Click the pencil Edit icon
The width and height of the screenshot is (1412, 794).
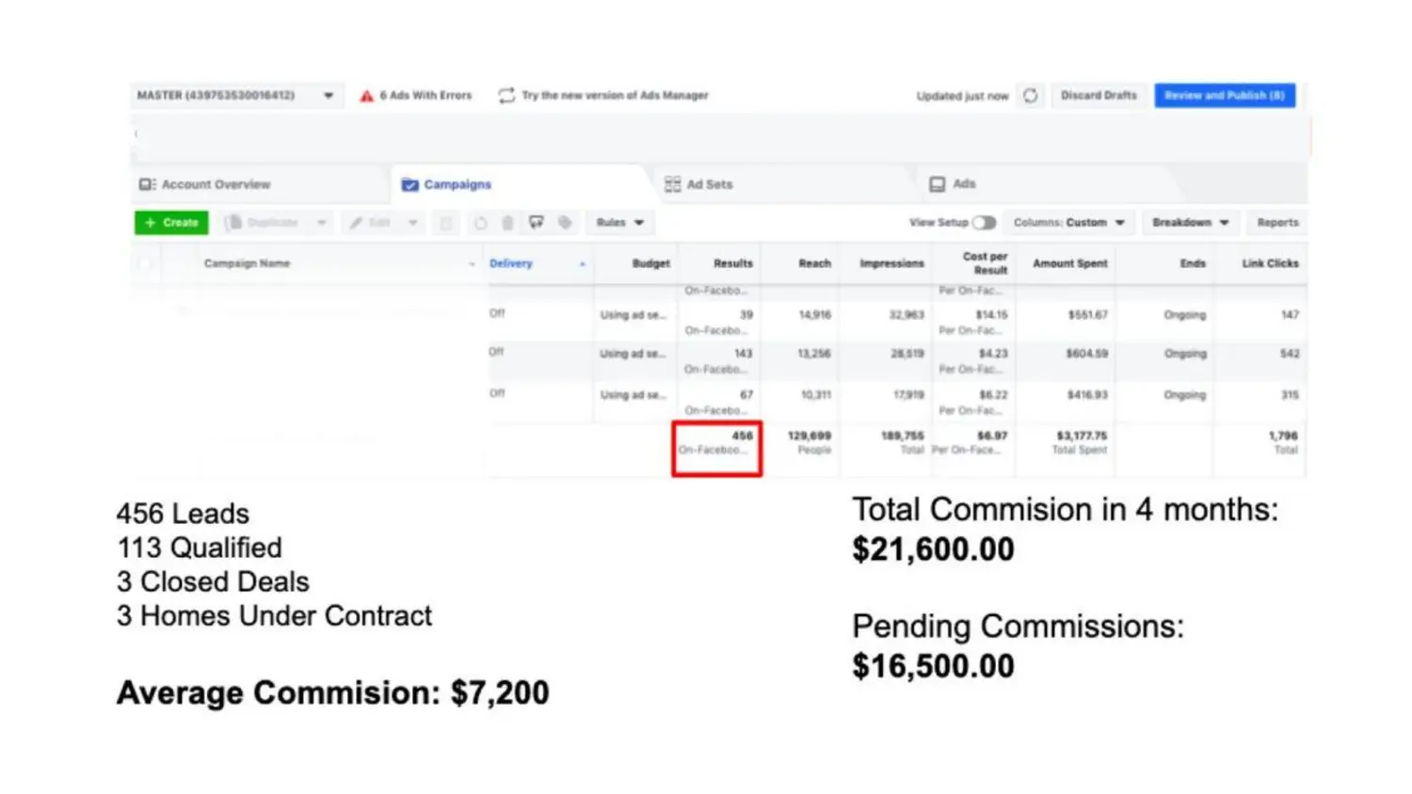coord(357,223)
